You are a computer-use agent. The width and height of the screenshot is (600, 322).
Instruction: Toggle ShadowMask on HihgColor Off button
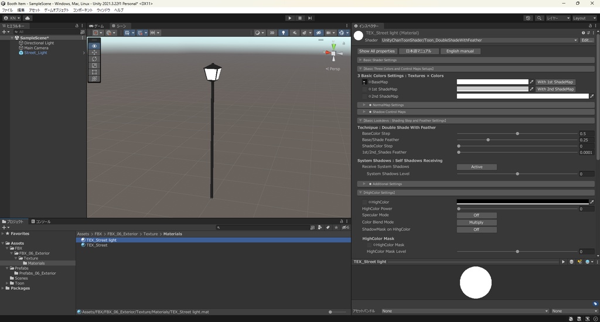click(x=476, y=229)
